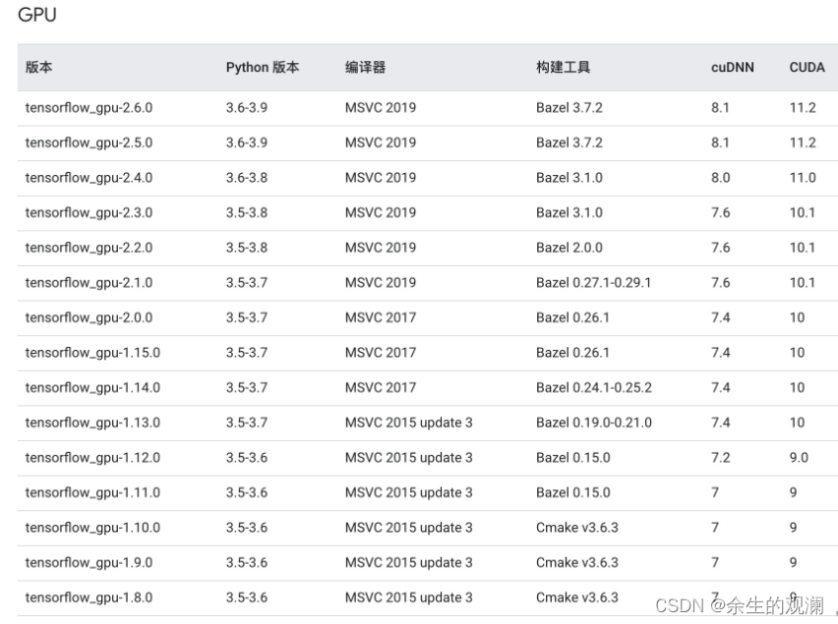838x624 pixels.
Task: Click CUDA 10 in tensorflow_gpu-1.13.0 row
Action: point(797,423)
